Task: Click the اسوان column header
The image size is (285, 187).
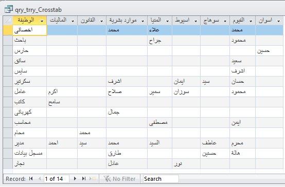Action: [270, 21]
